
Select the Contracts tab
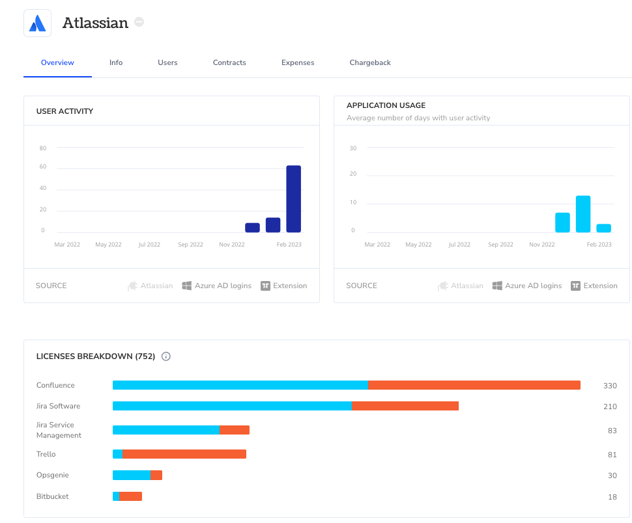click(x=229, y=62)
